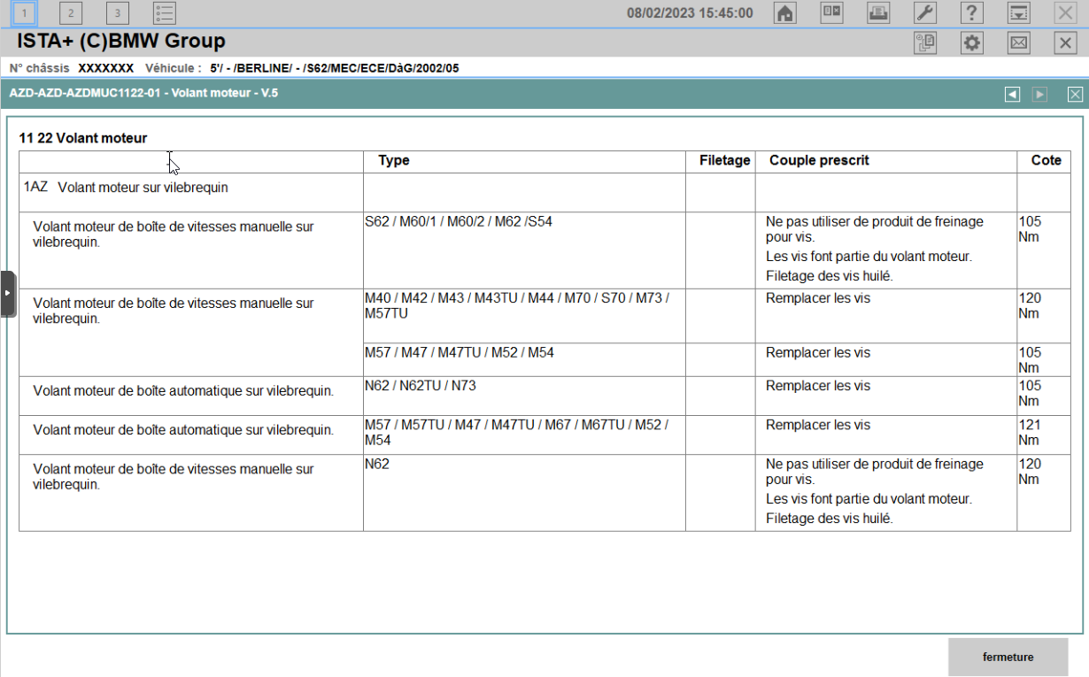Click 'Remplacer les vis' in 121 Nm row
The height and width of the screenshot is (677, 1089).
818,425
